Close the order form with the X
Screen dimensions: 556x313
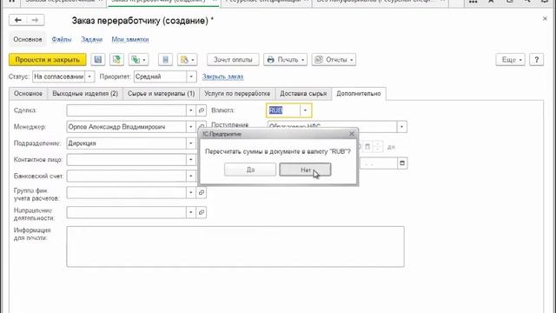(545, 18)
